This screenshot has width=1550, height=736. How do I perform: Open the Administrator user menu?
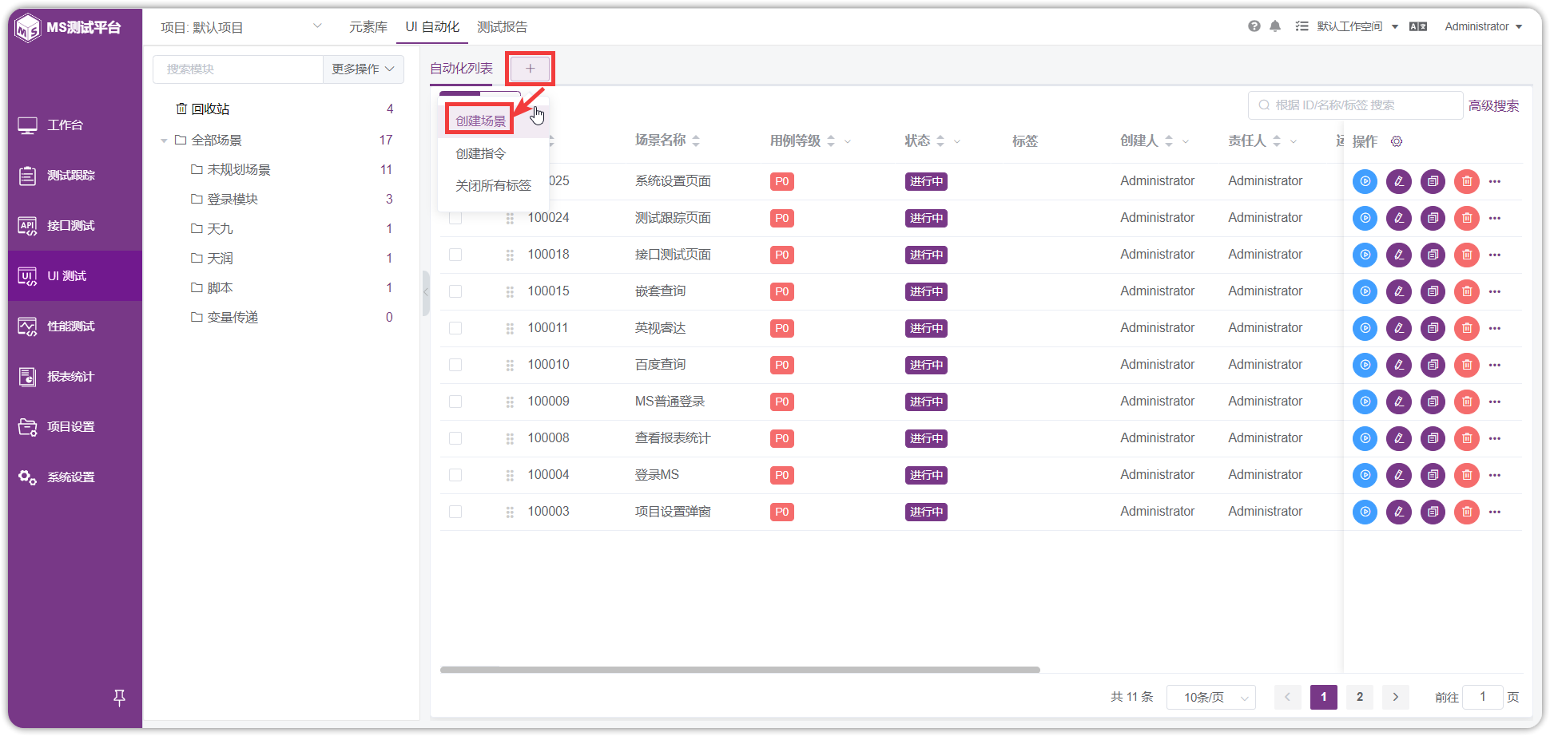pos(1483,26)
